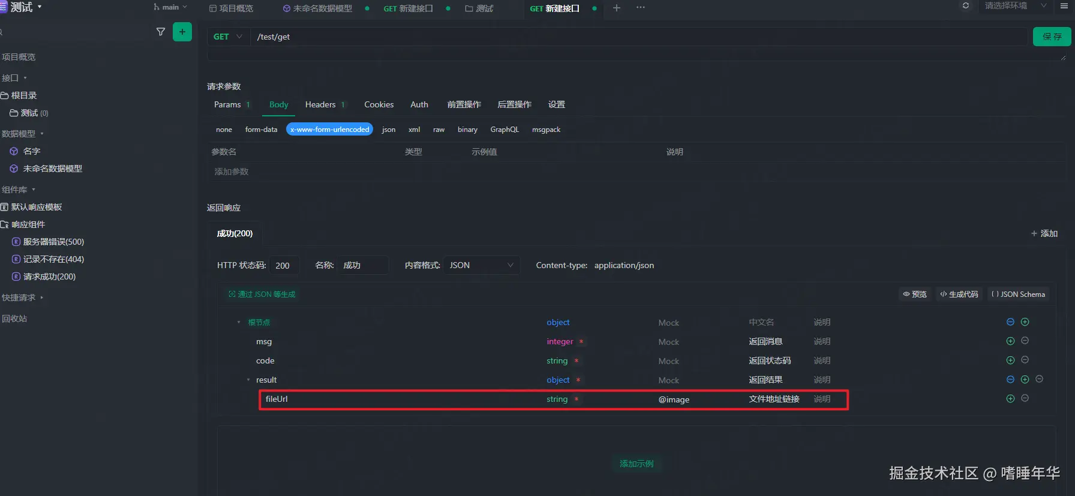Add field after fileUrl row
1075x496 pixels.
pyautogui.click(x=1010, y=399)
